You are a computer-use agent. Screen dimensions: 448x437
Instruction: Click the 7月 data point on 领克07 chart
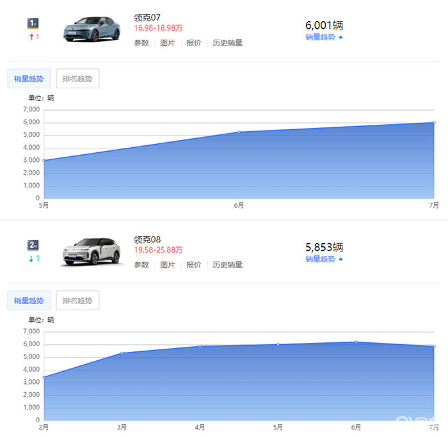point(434,123)
